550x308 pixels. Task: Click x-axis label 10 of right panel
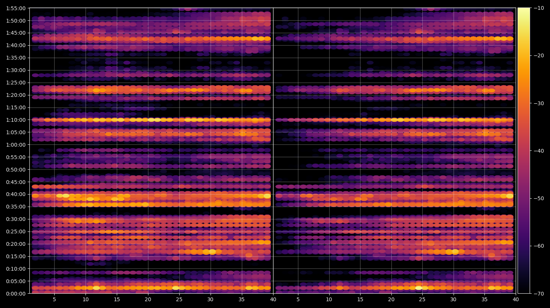(x=329, y=300)
